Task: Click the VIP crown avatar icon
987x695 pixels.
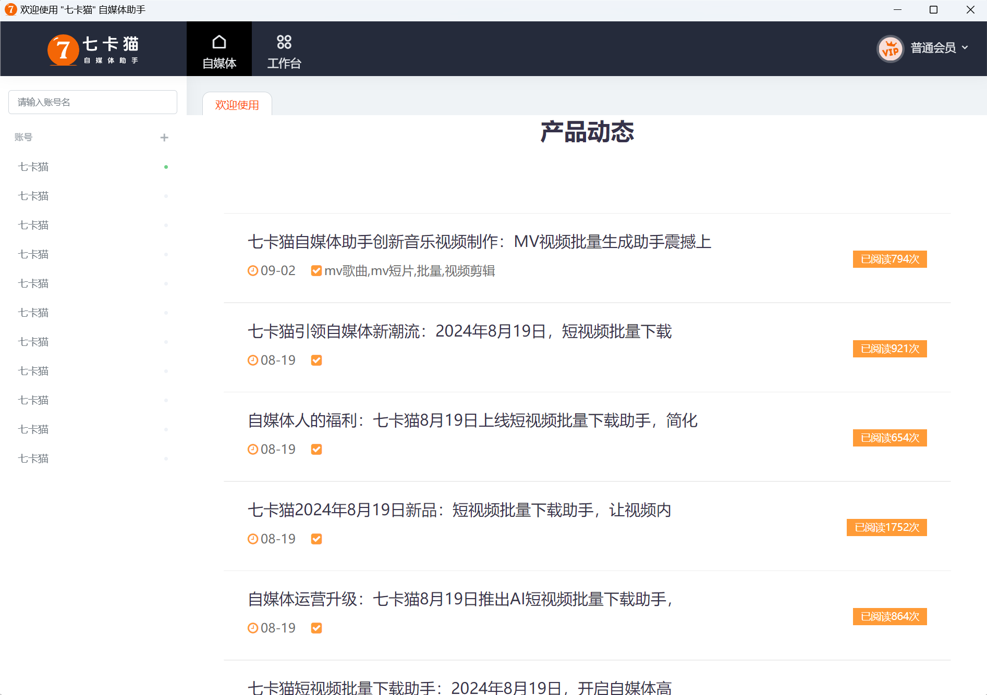Action: [x=890, y=49]
